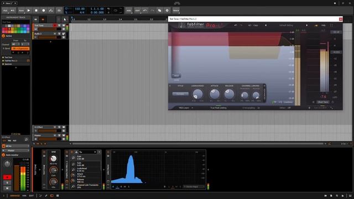Open the ADD menu
This screenshot has height=199, width=354.
pos(129,11)
